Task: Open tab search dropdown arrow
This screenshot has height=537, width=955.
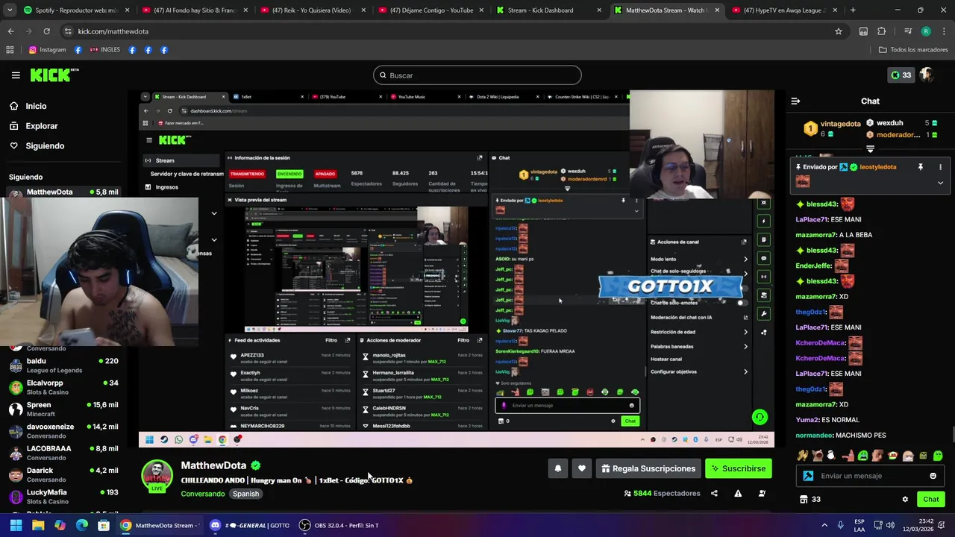Action: tap(8, 10)
